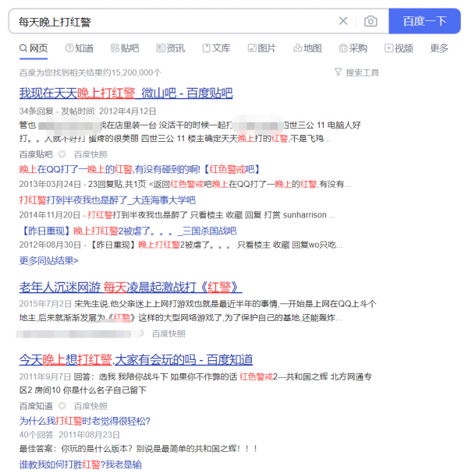The height and width of the screenshot is (473, 468).
Task: Switch to the 视频 tab
Action: coord(399,48)
